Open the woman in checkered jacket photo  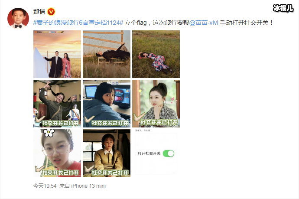(156, 104)
